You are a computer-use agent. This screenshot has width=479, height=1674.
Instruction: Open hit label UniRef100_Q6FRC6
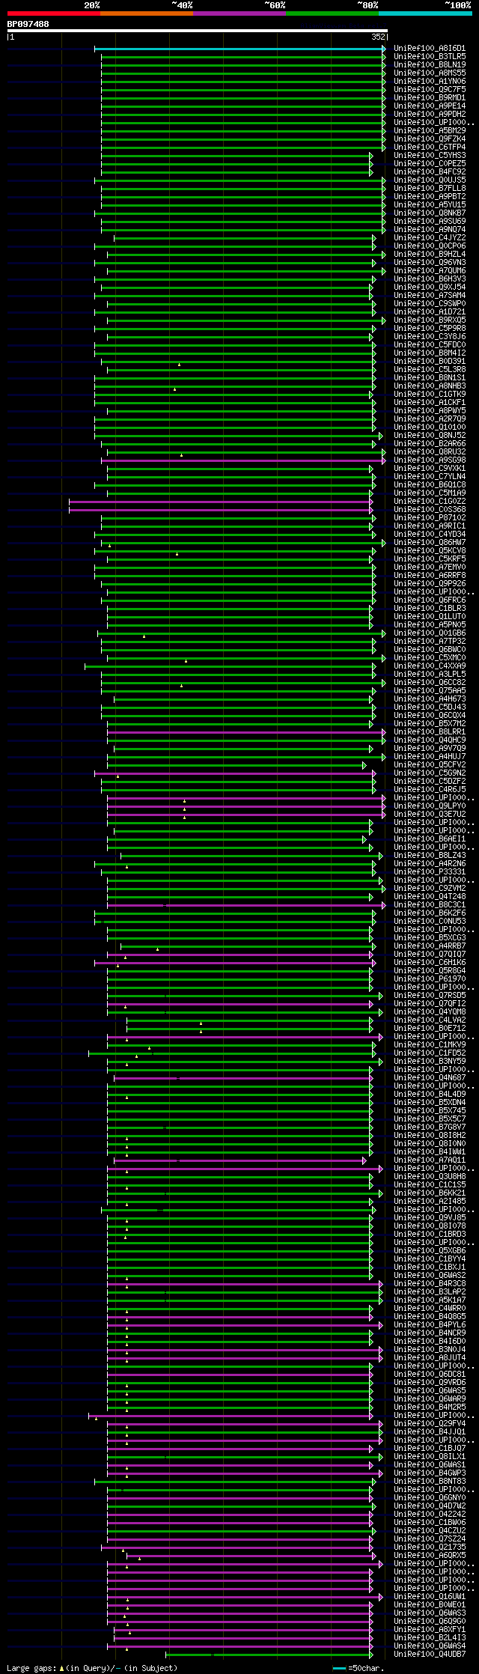click(430, 600)
